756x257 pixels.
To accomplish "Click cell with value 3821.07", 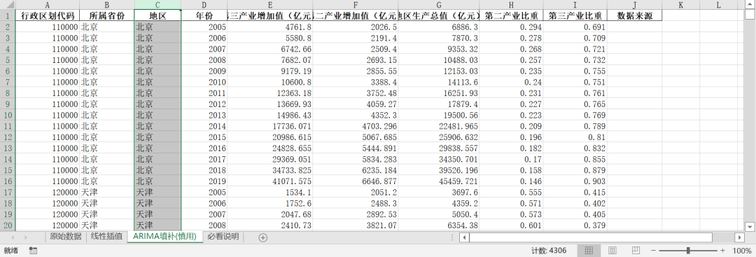I will 356,225.
